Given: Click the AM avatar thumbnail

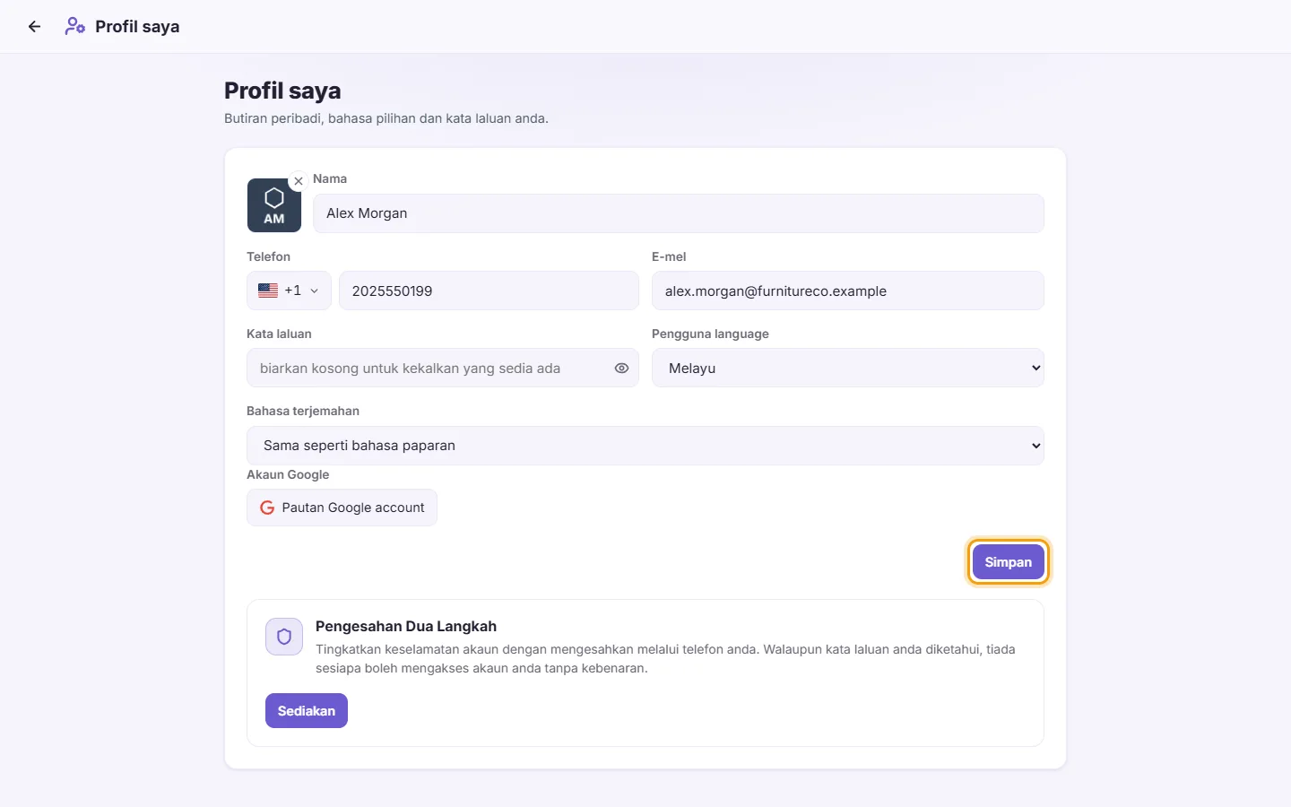Looking at the screenshot, I should tap(274, 205).
